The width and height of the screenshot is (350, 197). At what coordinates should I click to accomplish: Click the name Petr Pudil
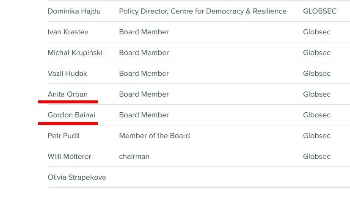click(63, 136)
